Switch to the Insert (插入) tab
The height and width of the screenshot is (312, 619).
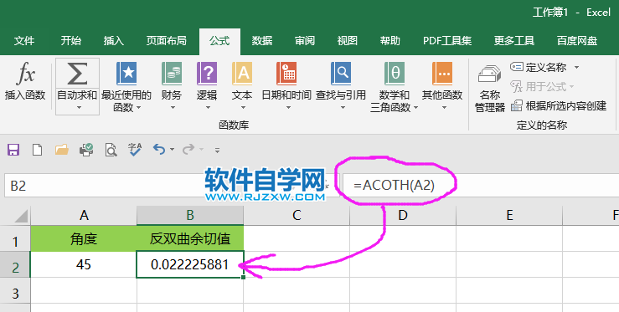(114, 41)
